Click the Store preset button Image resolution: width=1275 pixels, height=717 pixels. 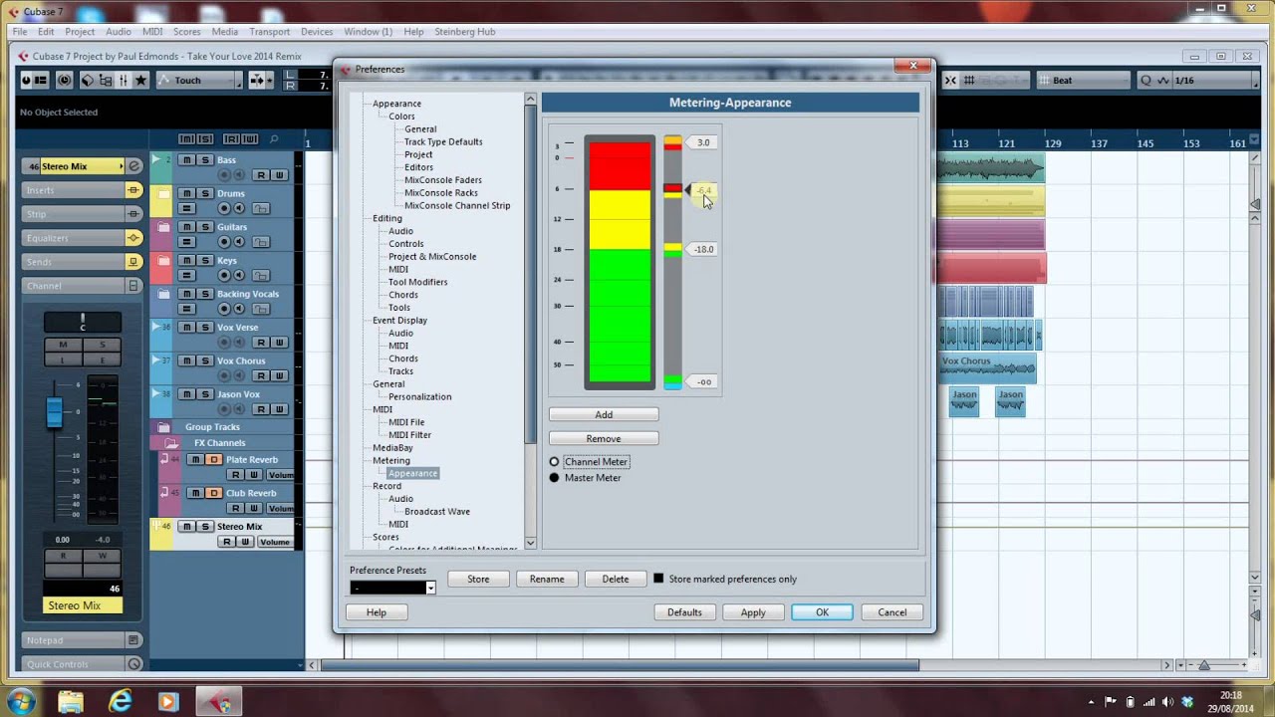click(x=478, y=579)
